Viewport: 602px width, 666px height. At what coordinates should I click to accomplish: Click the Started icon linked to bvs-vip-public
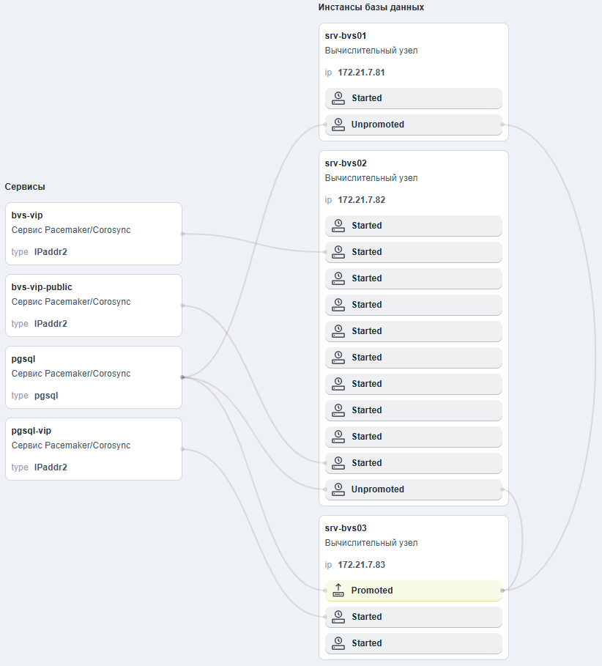(x=338, y=462)
